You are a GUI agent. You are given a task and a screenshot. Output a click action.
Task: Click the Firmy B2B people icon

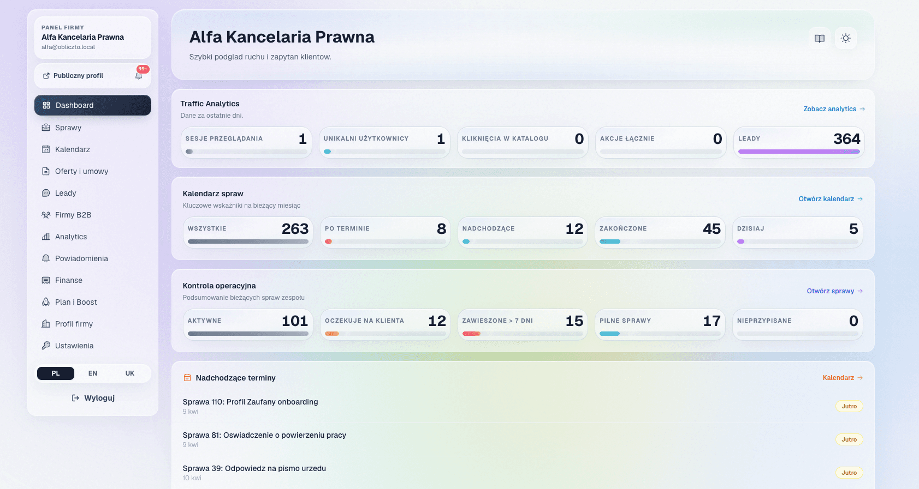pyautogui.click(x=46, y=215)
